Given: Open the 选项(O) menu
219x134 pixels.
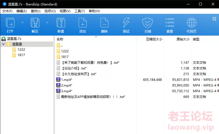Looking at the screenshot, I should coord(50,11).
